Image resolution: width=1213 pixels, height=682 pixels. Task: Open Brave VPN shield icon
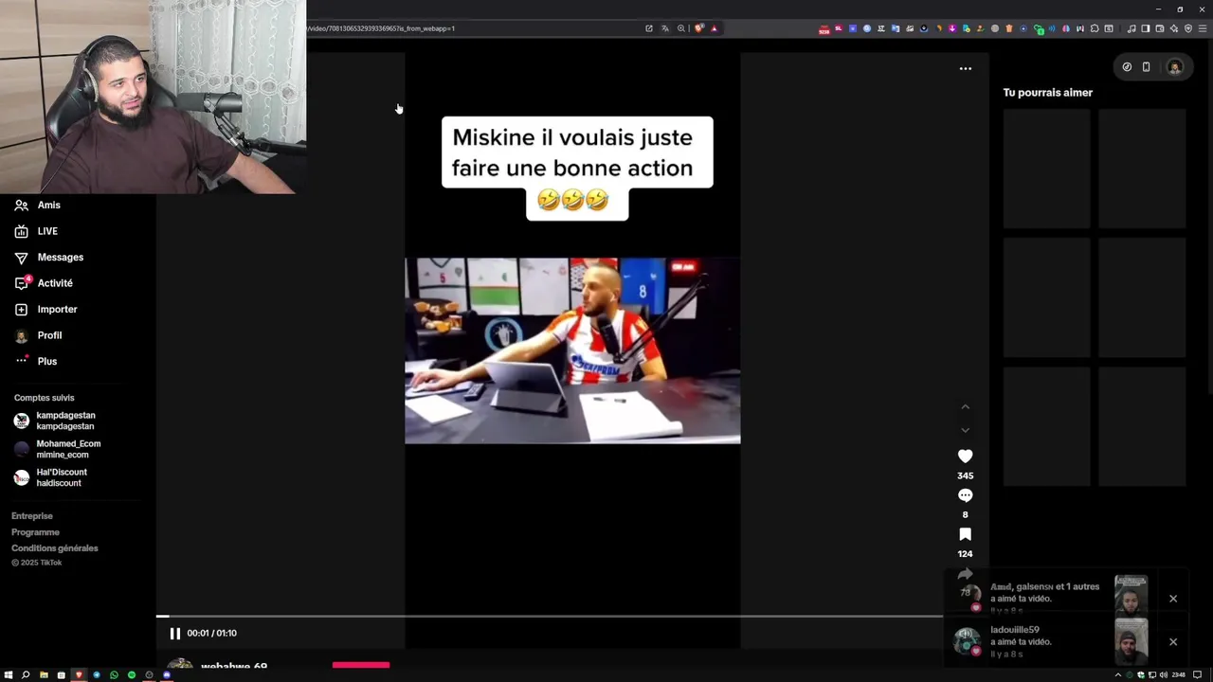click(1188, 28)
